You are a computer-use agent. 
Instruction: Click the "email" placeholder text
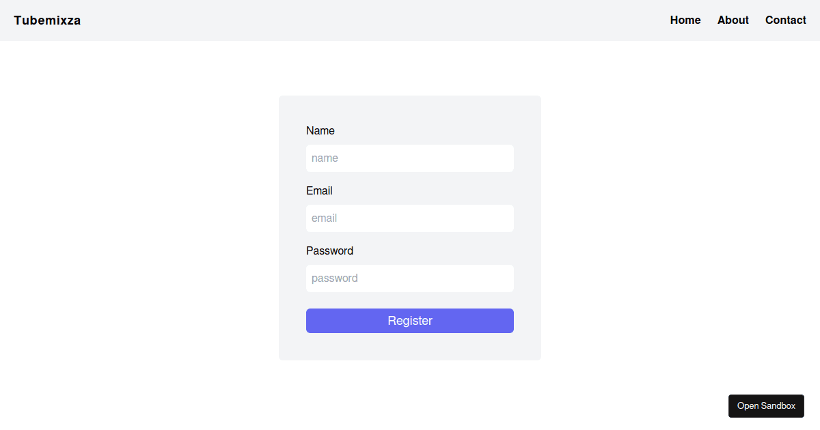click(325, 218)
